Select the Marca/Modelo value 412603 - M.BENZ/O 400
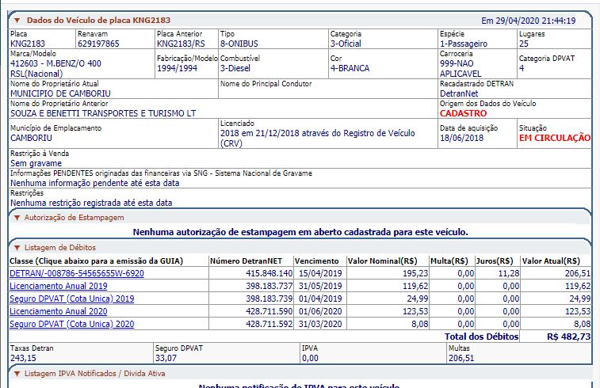Viewport: 600px width, 388px height. tap(55, 63)
